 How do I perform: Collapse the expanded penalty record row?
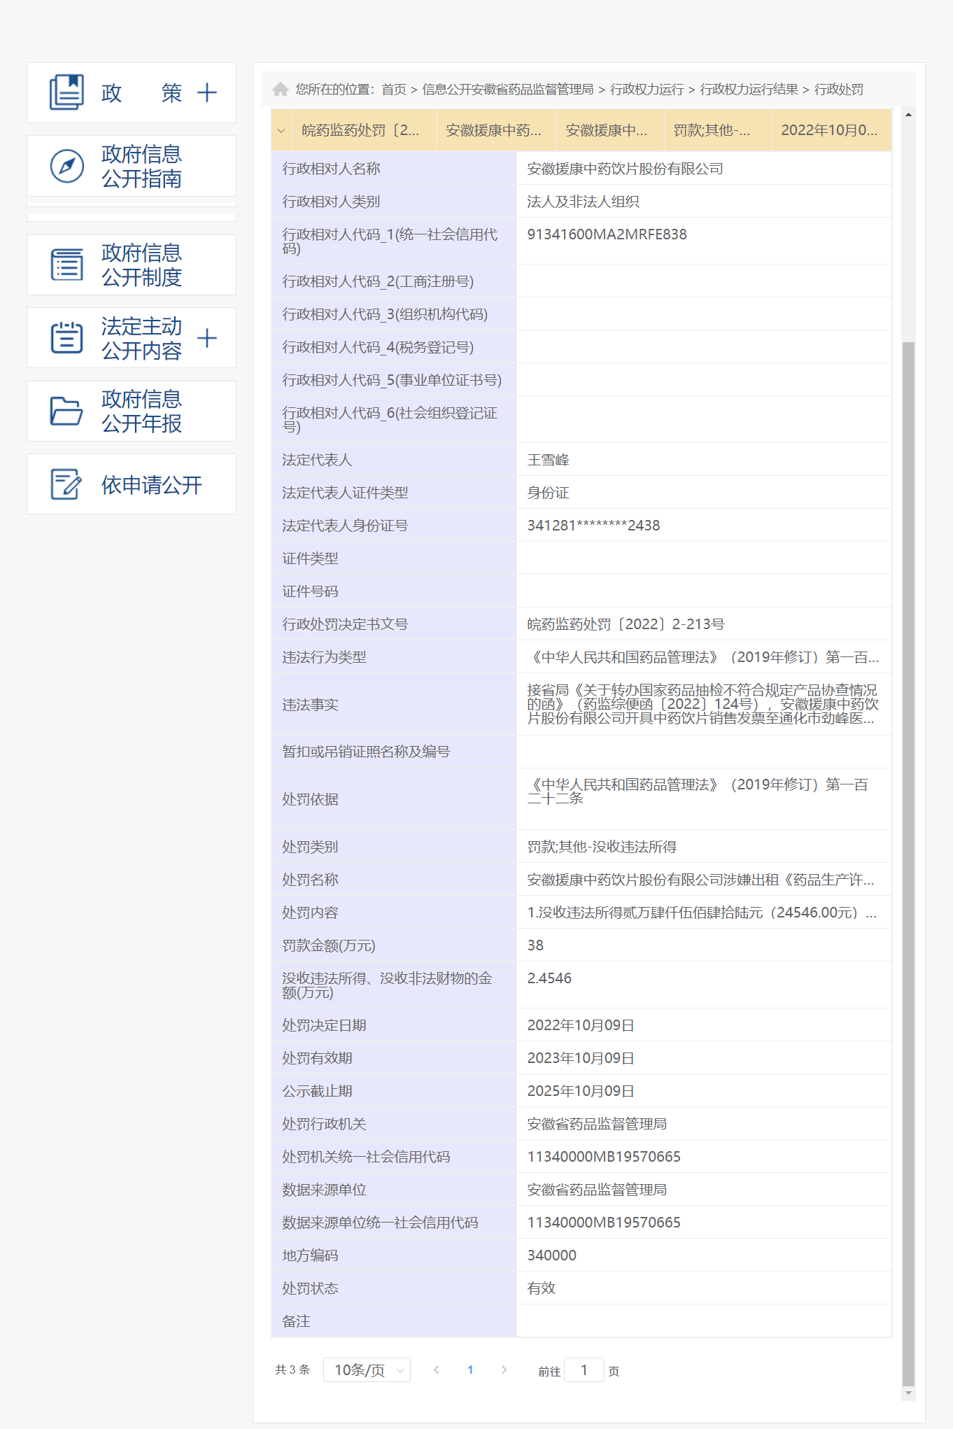coord(281,130)
